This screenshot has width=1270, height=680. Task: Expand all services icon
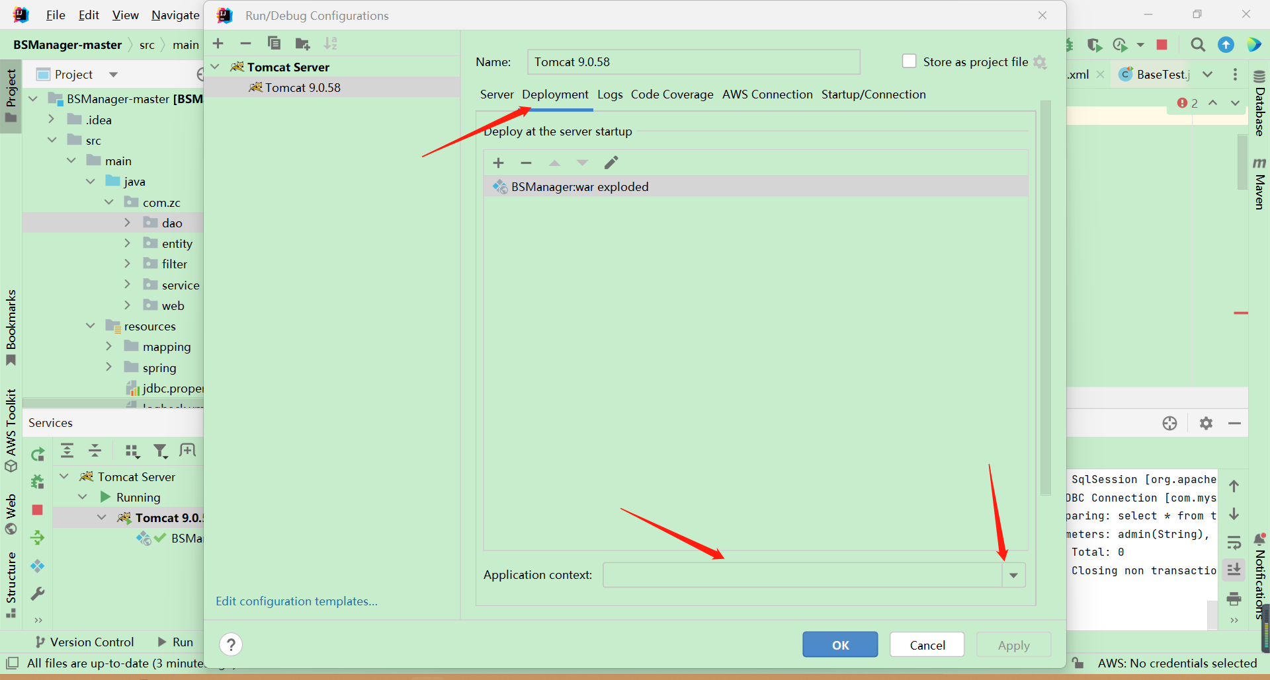pyautogui.click(x=67, y=451)
